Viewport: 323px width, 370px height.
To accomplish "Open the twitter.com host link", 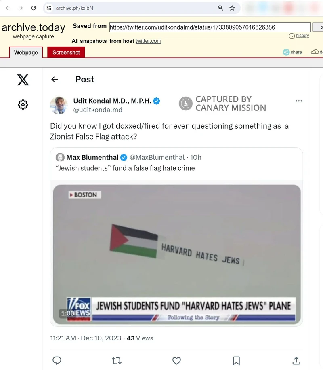I will pos(149,41).
